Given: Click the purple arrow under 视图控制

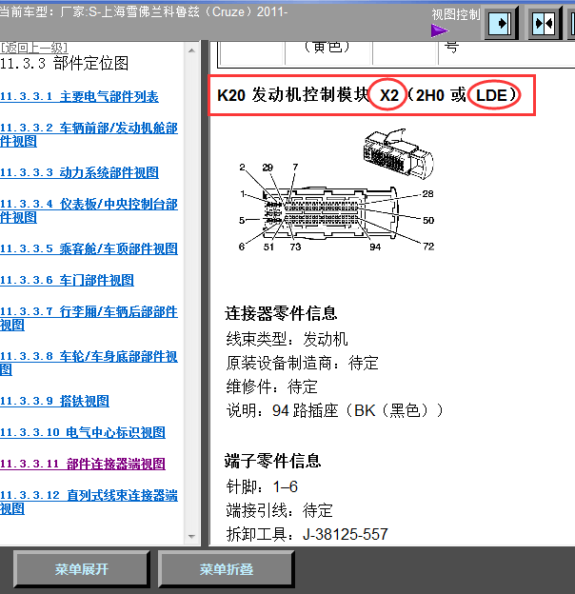Looking at the screenshot, I should [x=439, y=30].
